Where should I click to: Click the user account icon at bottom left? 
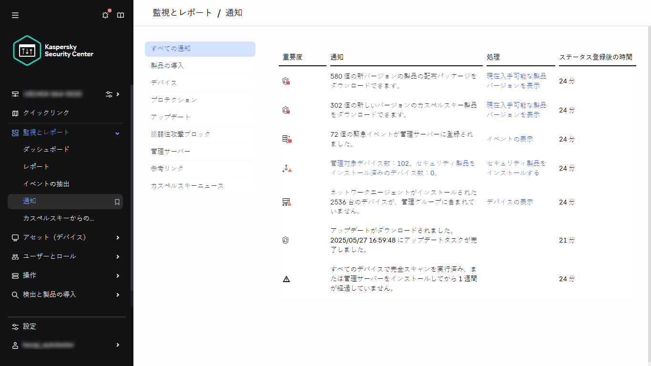click(x=15, y=345)
